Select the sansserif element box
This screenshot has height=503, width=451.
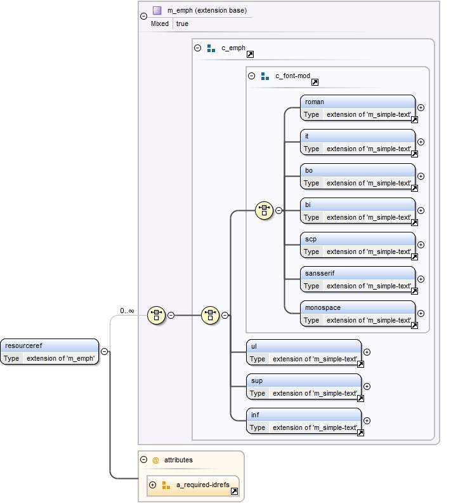tap(357, 279)
